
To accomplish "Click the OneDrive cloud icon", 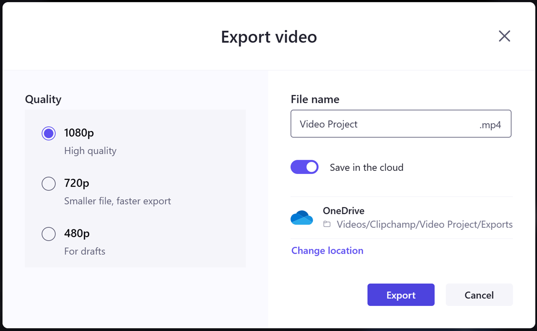I will pos(302,217).
